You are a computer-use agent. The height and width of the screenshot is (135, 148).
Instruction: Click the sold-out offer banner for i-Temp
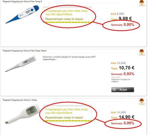tap(67, 113)
